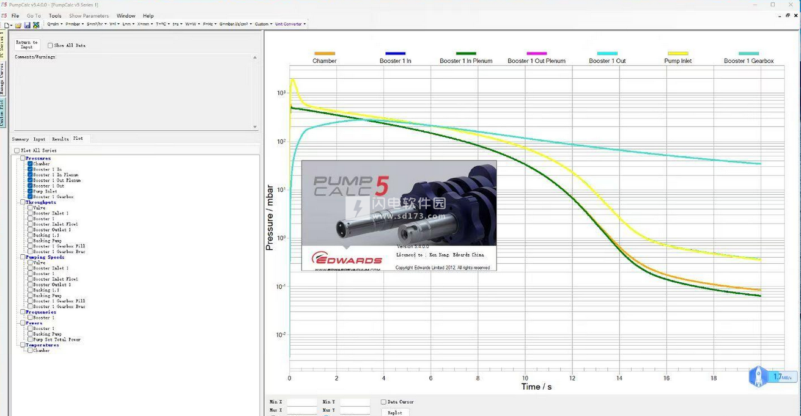The image size is (801, 416).
Task: Uncheck the Pump Inlet pressure series
Action: pyautogui.click(x=30, y=191)
